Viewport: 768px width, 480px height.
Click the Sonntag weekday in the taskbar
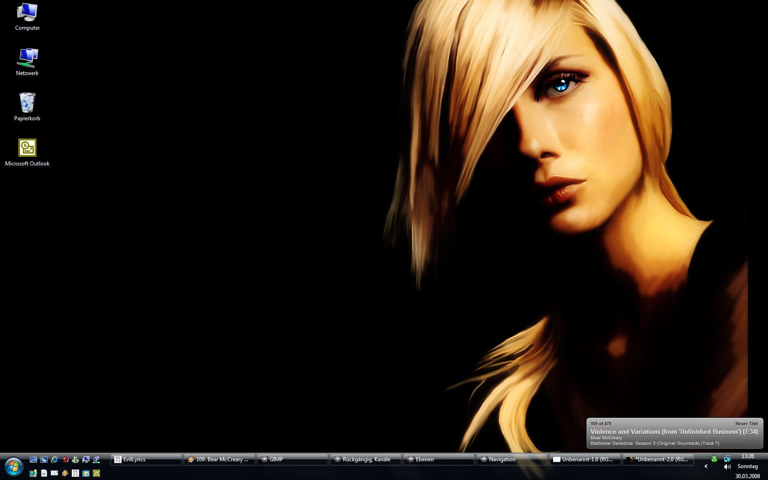pyautogui.click(x=748, y=466)
